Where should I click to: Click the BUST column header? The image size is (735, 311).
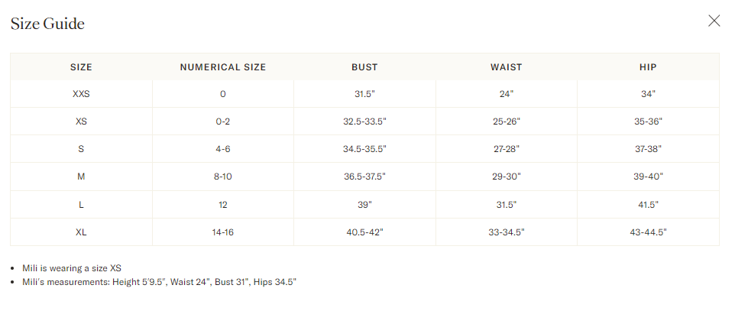[364, 67]
